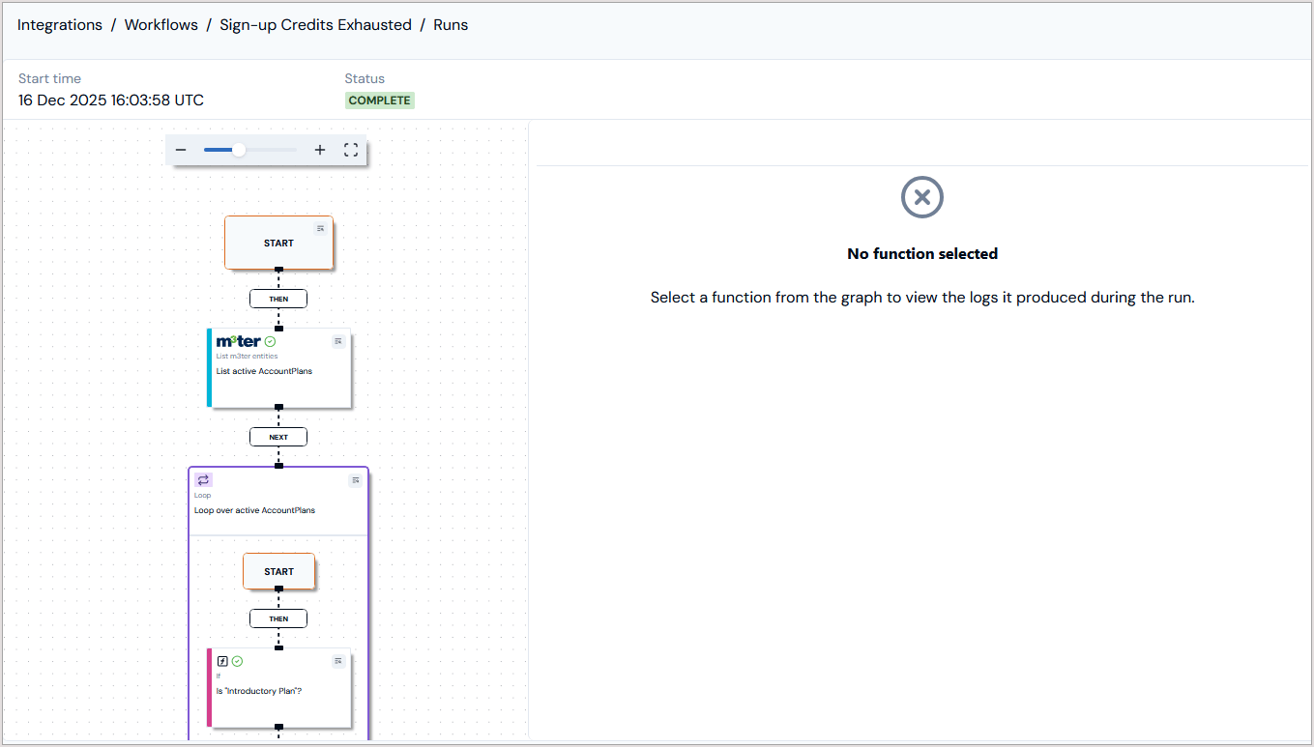This screenshot has height=747, width=1314.
Task: Click the m3ter logo on the node
Action: coord(238,341)
